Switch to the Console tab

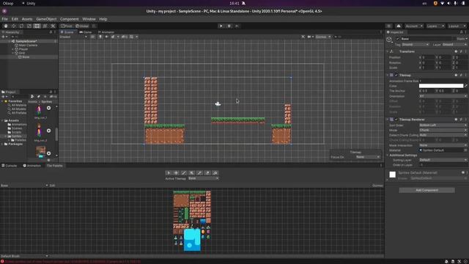coord(10,166)
